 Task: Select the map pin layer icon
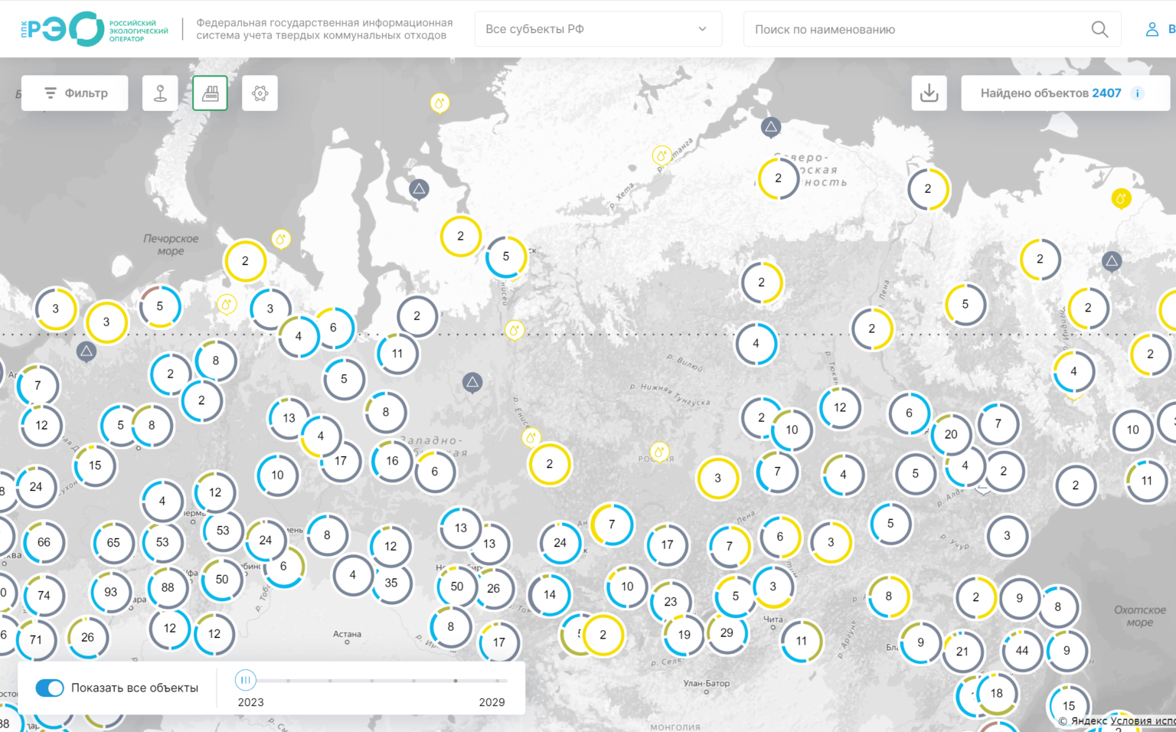[160, 93]
